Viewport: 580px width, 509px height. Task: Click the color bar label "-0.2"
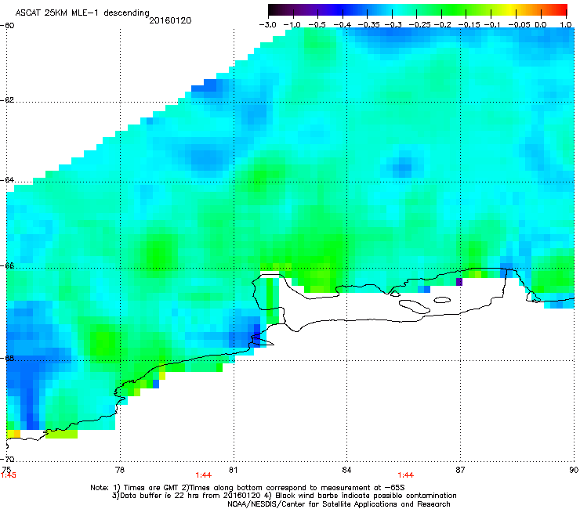[442, 25]
